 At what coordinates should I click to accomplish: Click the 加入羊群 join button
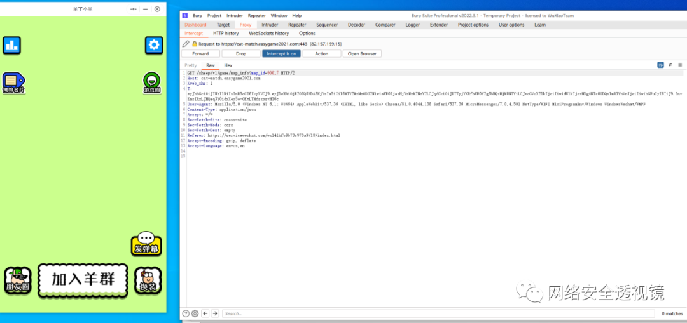pyautogui.click(x=83, y=279)
